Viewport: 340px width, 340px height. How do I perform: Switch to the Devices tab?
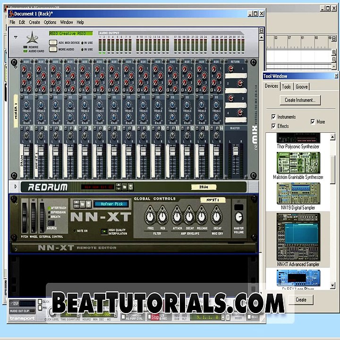(272, 86)
